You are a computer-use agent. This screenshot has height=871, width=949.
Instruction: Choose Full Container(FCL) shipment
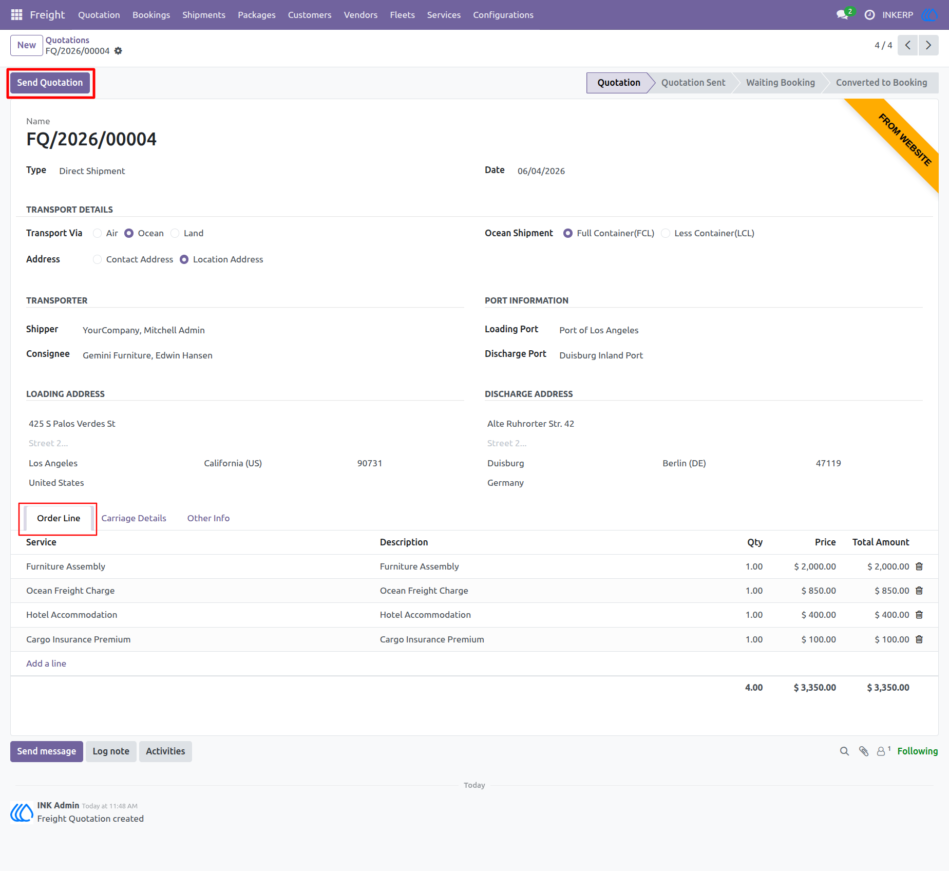(568, 233)
